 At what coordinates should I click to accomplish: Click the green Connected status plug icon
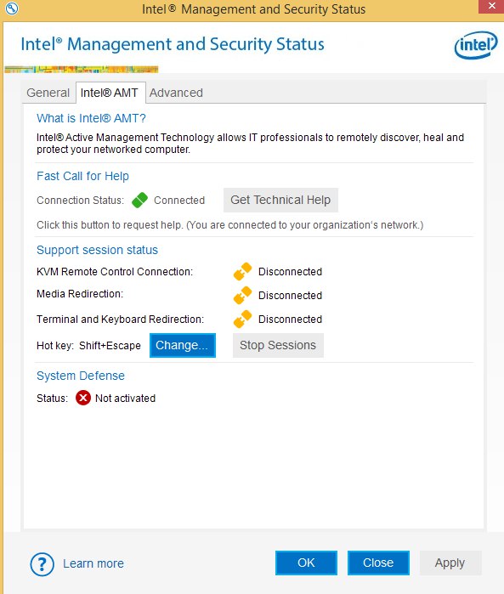(x=139, y=200)
